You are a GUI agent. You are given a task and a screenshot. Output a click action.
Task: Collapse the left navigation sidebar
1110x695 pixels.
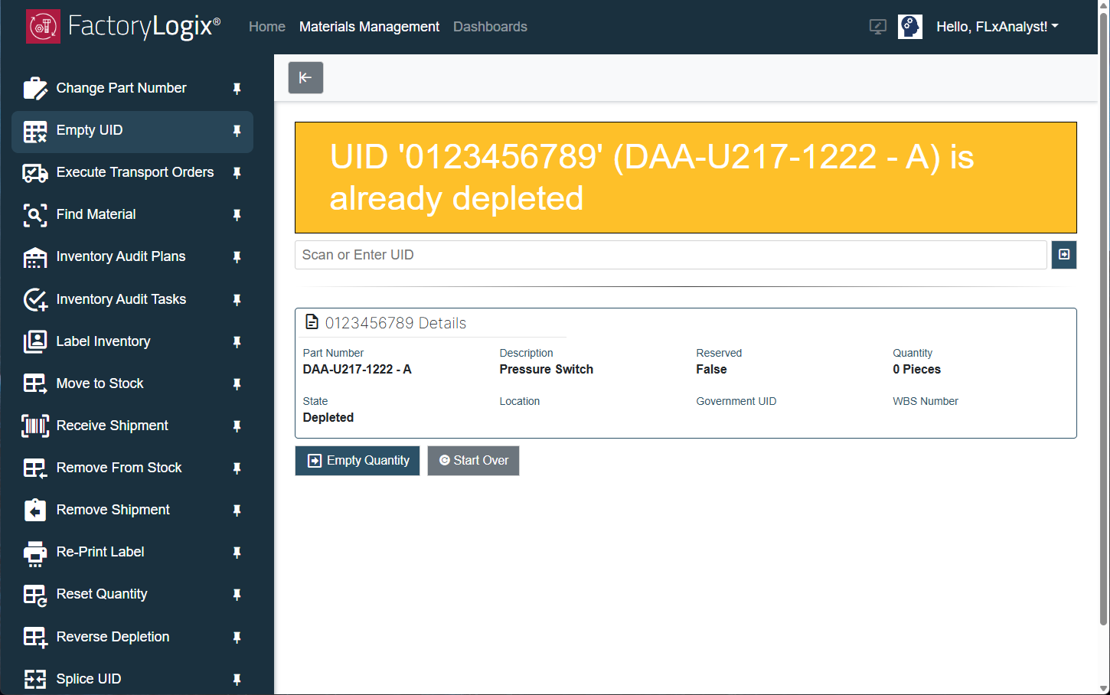click(305, 77)
